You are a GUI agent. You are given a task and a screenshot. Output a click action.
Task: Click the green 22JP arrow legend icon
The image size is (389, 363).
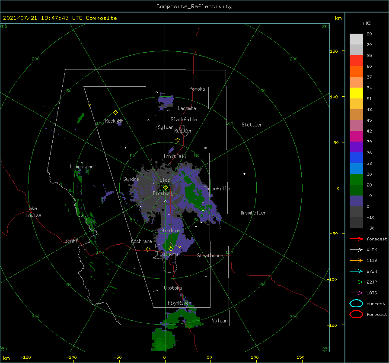[x=356, y=282]
